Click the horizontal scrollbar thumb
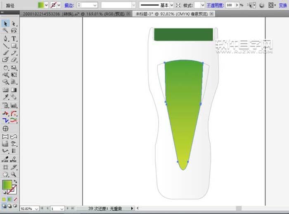The image size is (289, 214). click(239, 208)
